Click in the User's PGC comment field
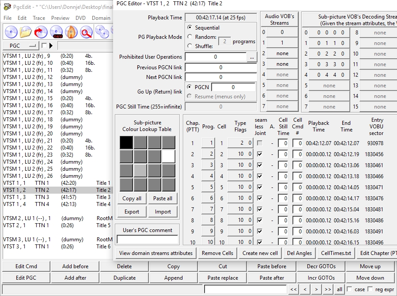 (x=147, y=240)
